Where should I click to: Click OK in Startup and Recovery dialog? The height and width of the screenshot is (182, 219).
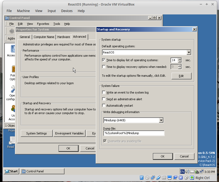(163, 156)
